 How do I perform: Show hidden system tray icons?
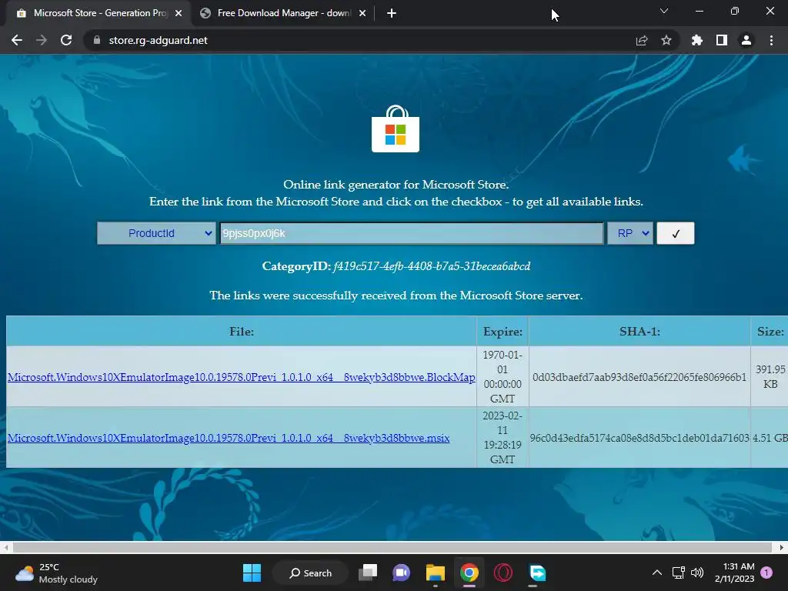click(656, 573)
